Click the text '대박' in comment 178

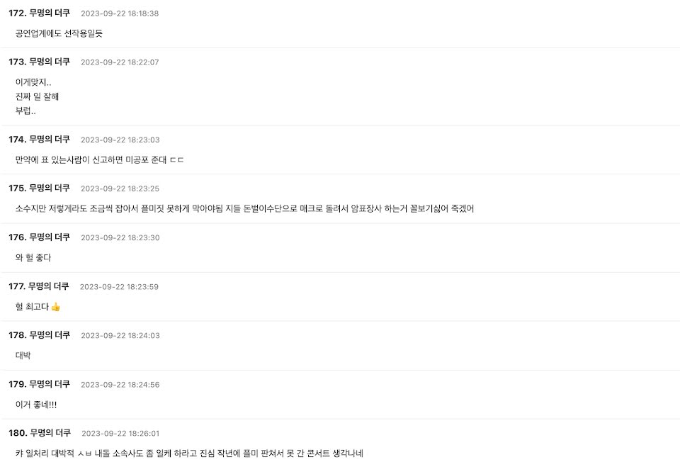[23, 356]
